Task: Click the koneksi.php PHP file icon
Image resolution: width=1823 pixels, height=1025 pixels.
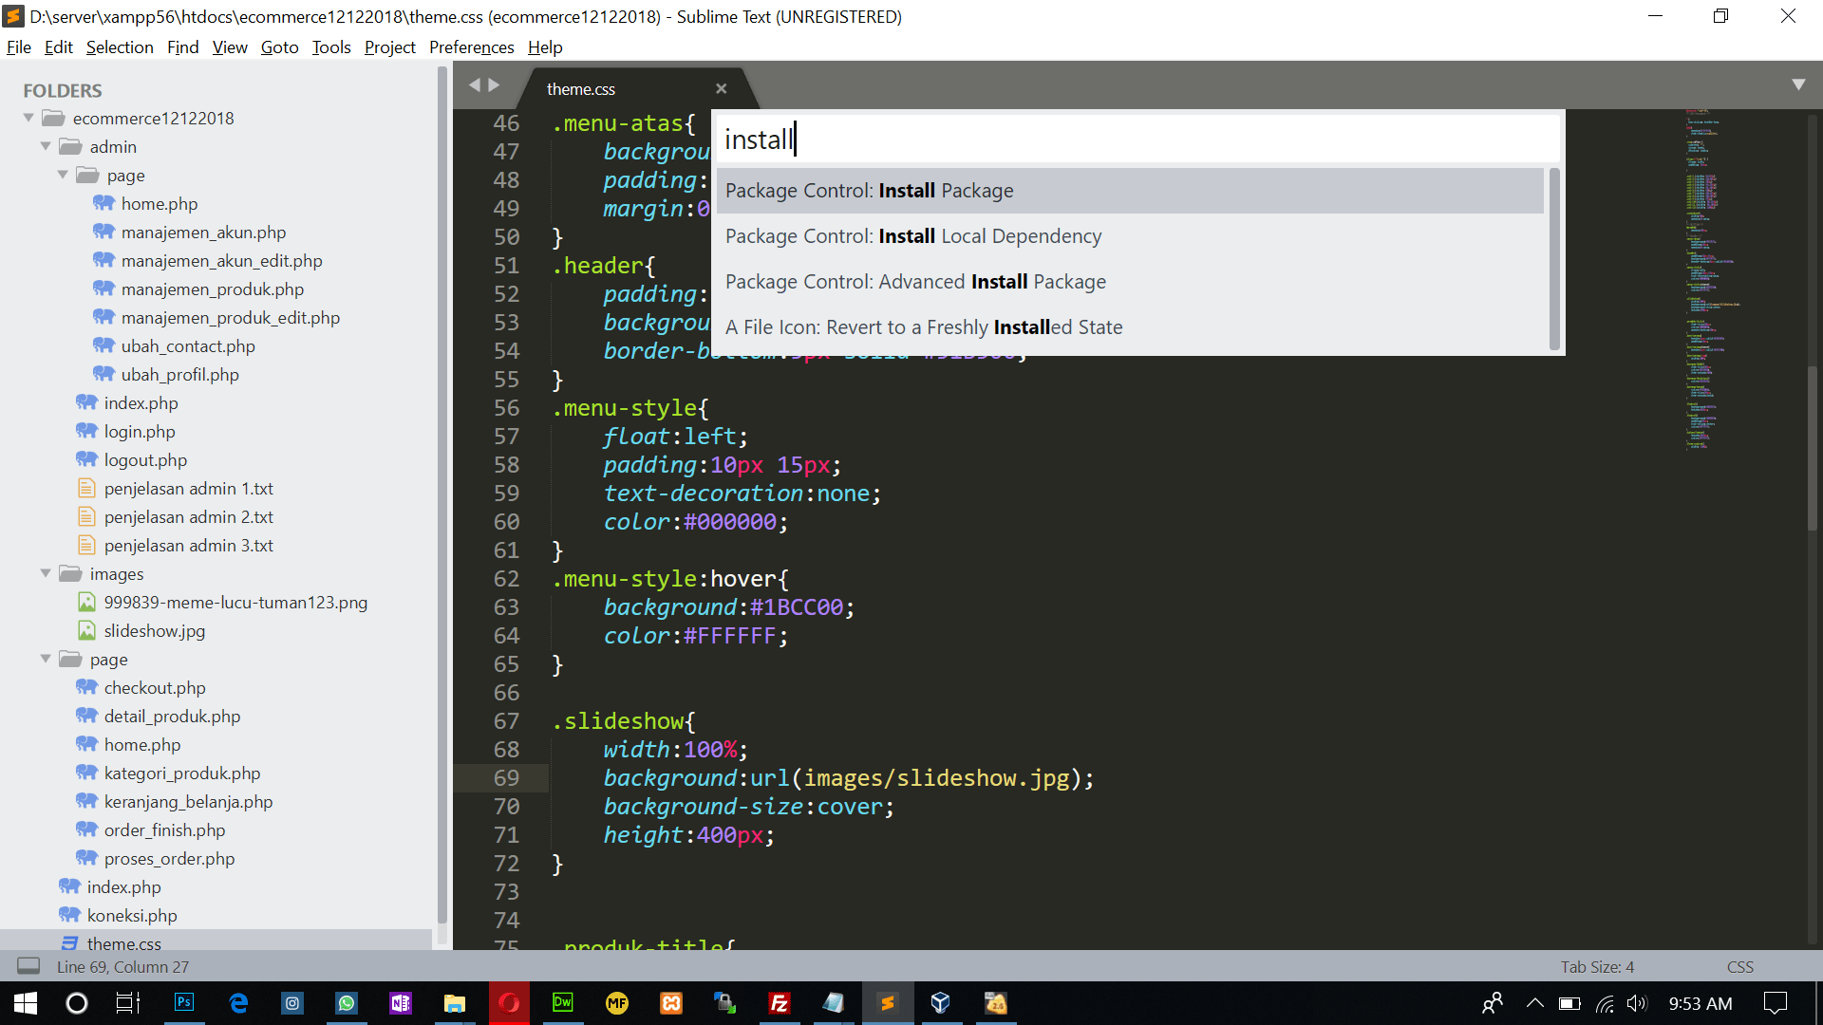Action: pyautogui.click(x=69, y=915)
